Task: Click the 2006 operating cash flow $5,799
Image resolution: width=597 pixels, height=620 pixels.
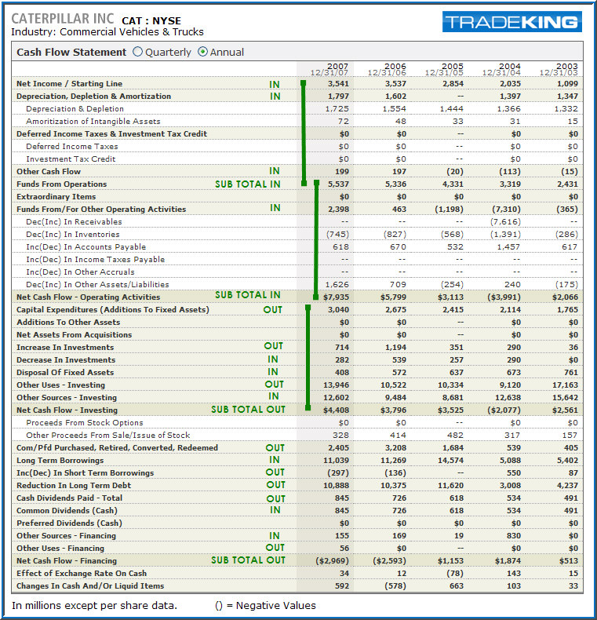Action: 393,297
